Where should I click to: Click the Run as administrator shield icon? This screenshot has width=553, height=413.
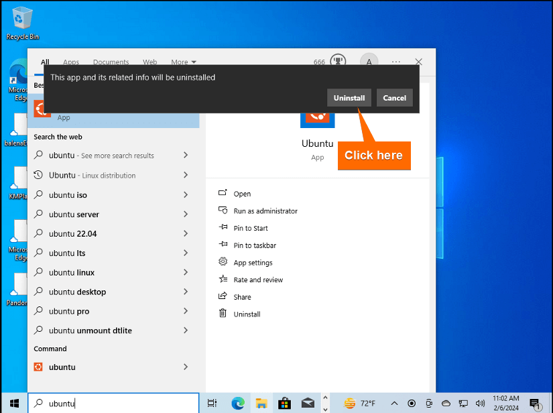pyautogui.click(x=223, y=211)
